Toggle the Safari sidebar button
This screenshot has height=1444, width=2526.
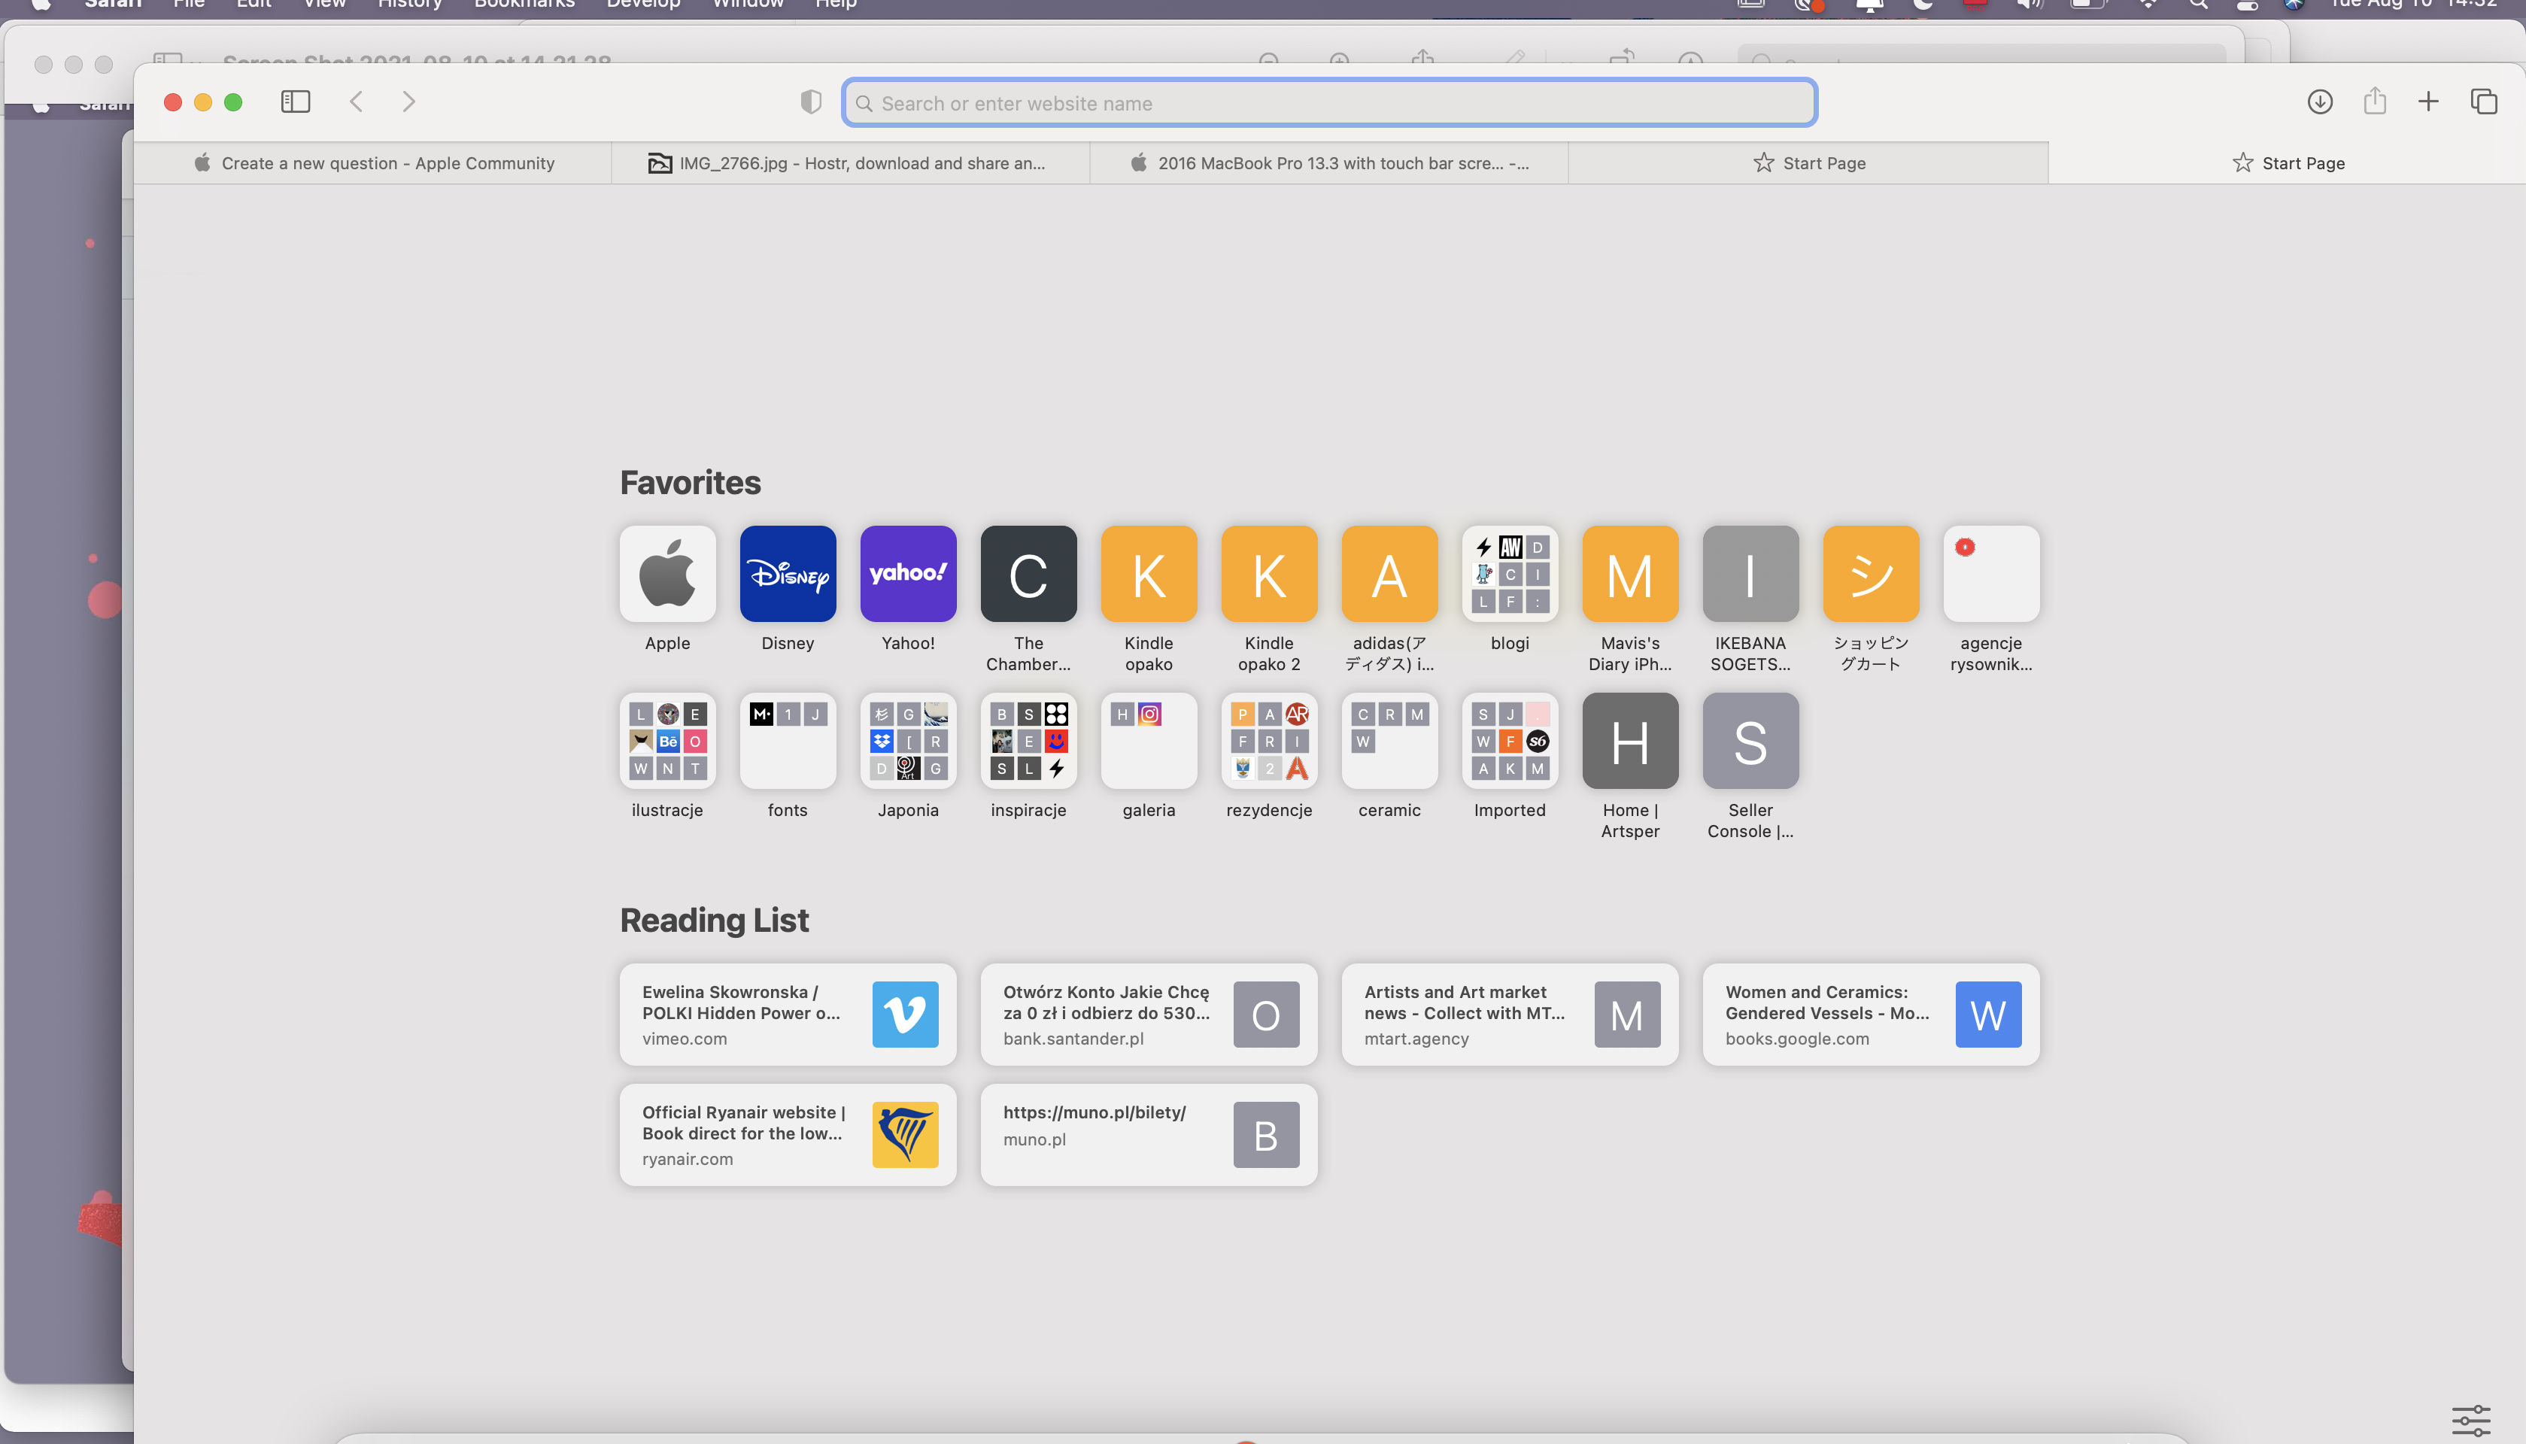296,102
